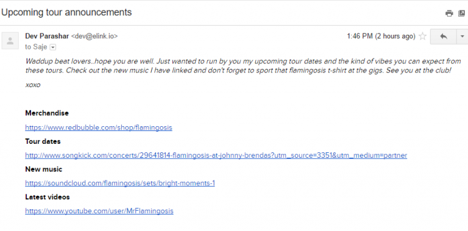The image size is (468, 231).
Task: Click the 'Upcoming tour announcements' subject line
Action: [x=66, y=12]
